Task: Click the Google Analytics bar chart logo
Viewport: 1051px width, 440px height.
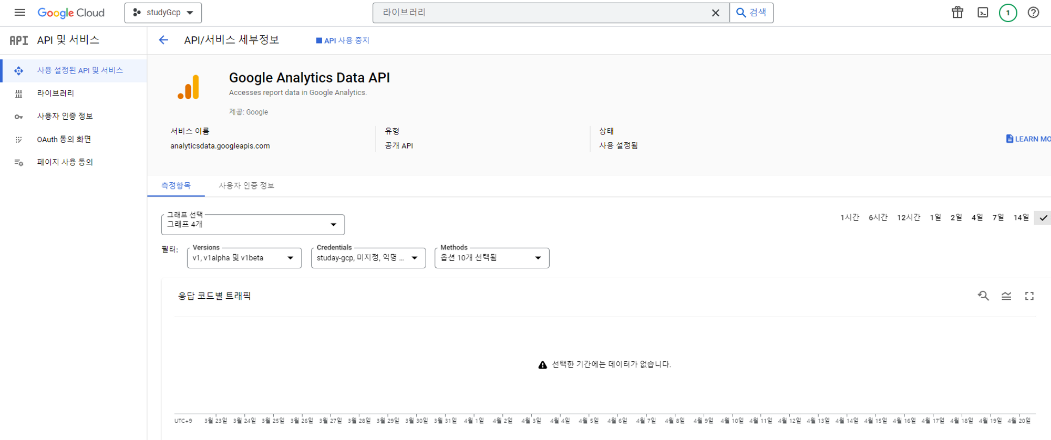Action: (189, 87)
